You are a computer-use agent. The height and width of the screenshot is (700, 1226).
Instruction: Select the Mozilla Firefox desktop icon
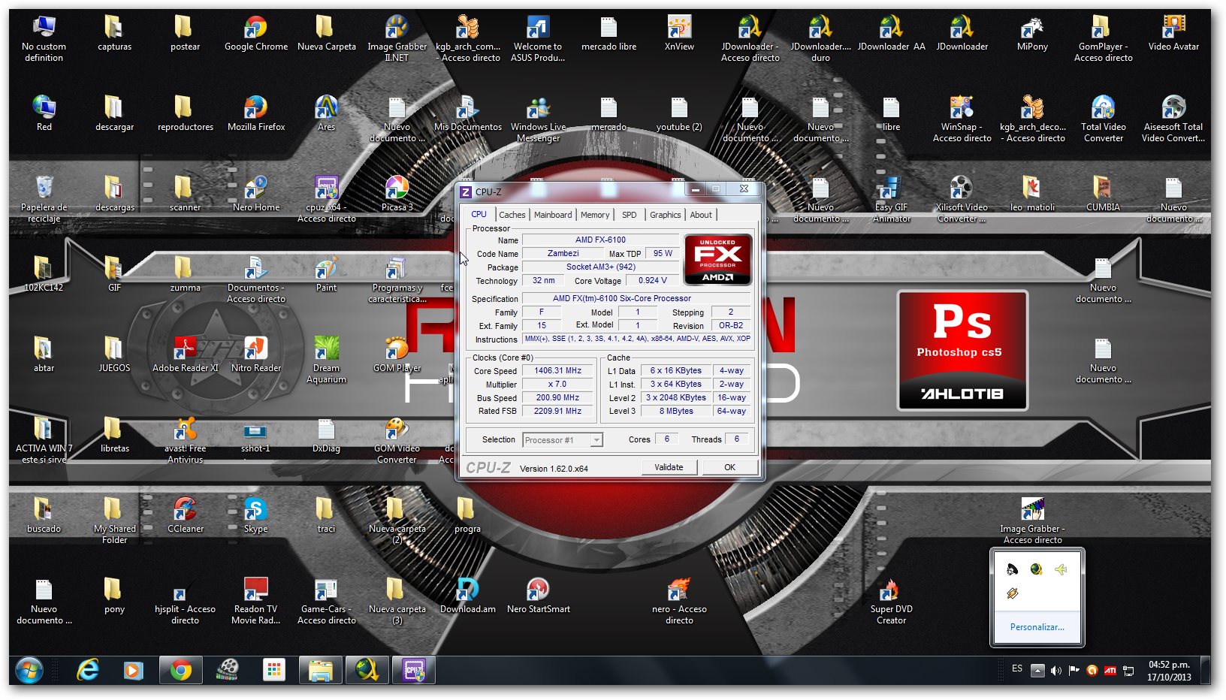point(256,114)
